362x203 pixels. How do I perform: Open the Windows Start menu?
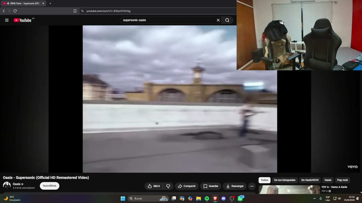tap(123, 198)
